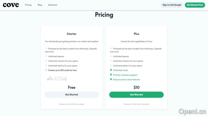208x116 pixels.
Task: Go to the Blog page
Action: click(x=40, y=5)
